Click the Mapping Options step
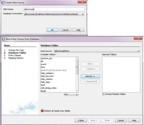Image resolution: width=144 pixels, height=125 pixels. 16,58
